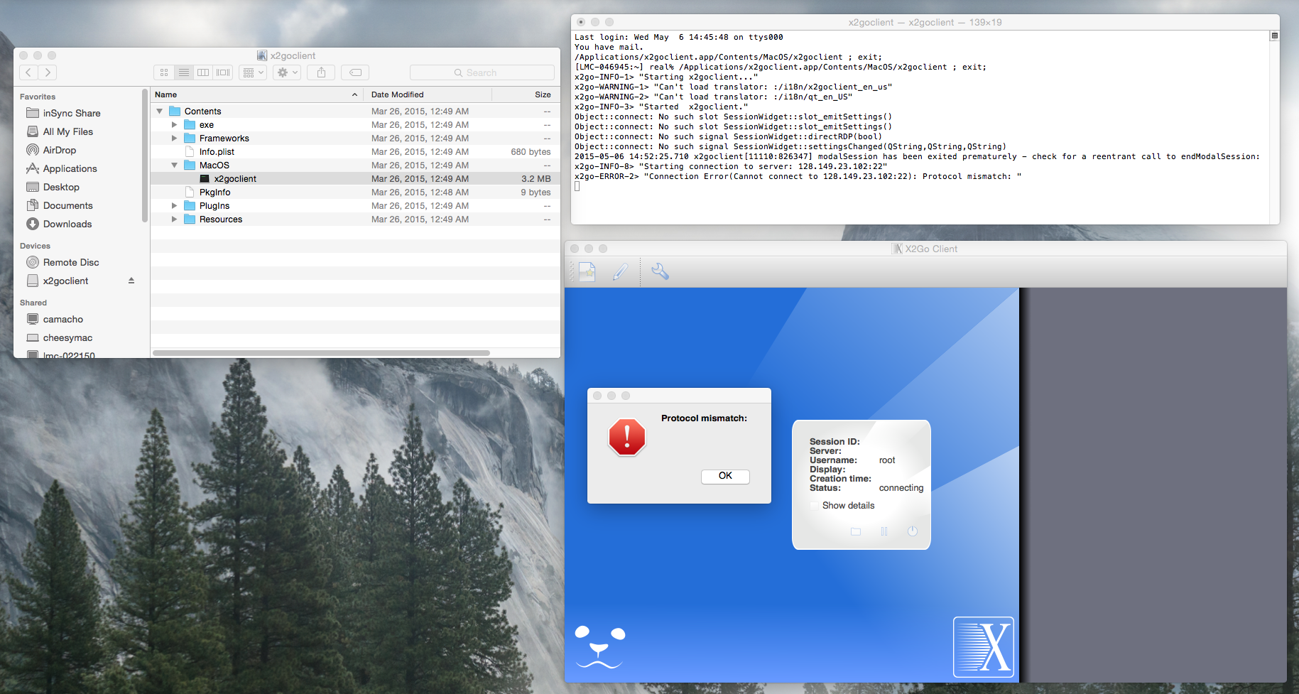The height and width of the screenshot is (694, 1299).
Task: Switch Finder to list view
Action: (x=184, y=72)
